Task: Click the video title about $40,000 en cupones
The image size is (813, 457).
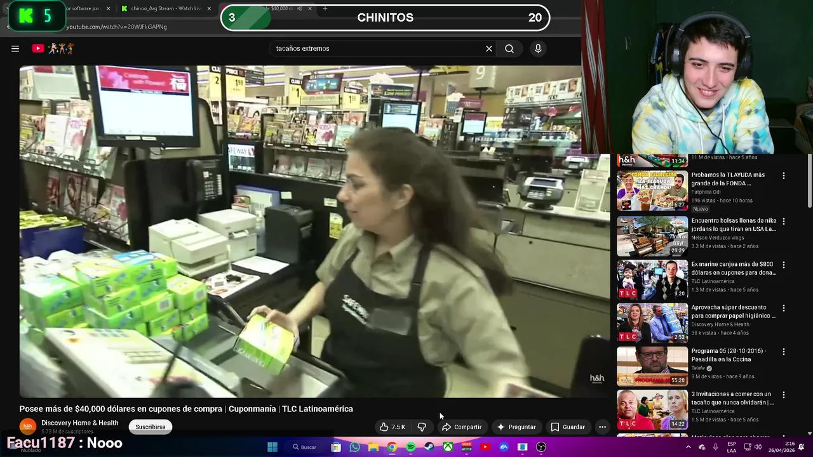Action: pyautogui.click(x=186, y=409)
